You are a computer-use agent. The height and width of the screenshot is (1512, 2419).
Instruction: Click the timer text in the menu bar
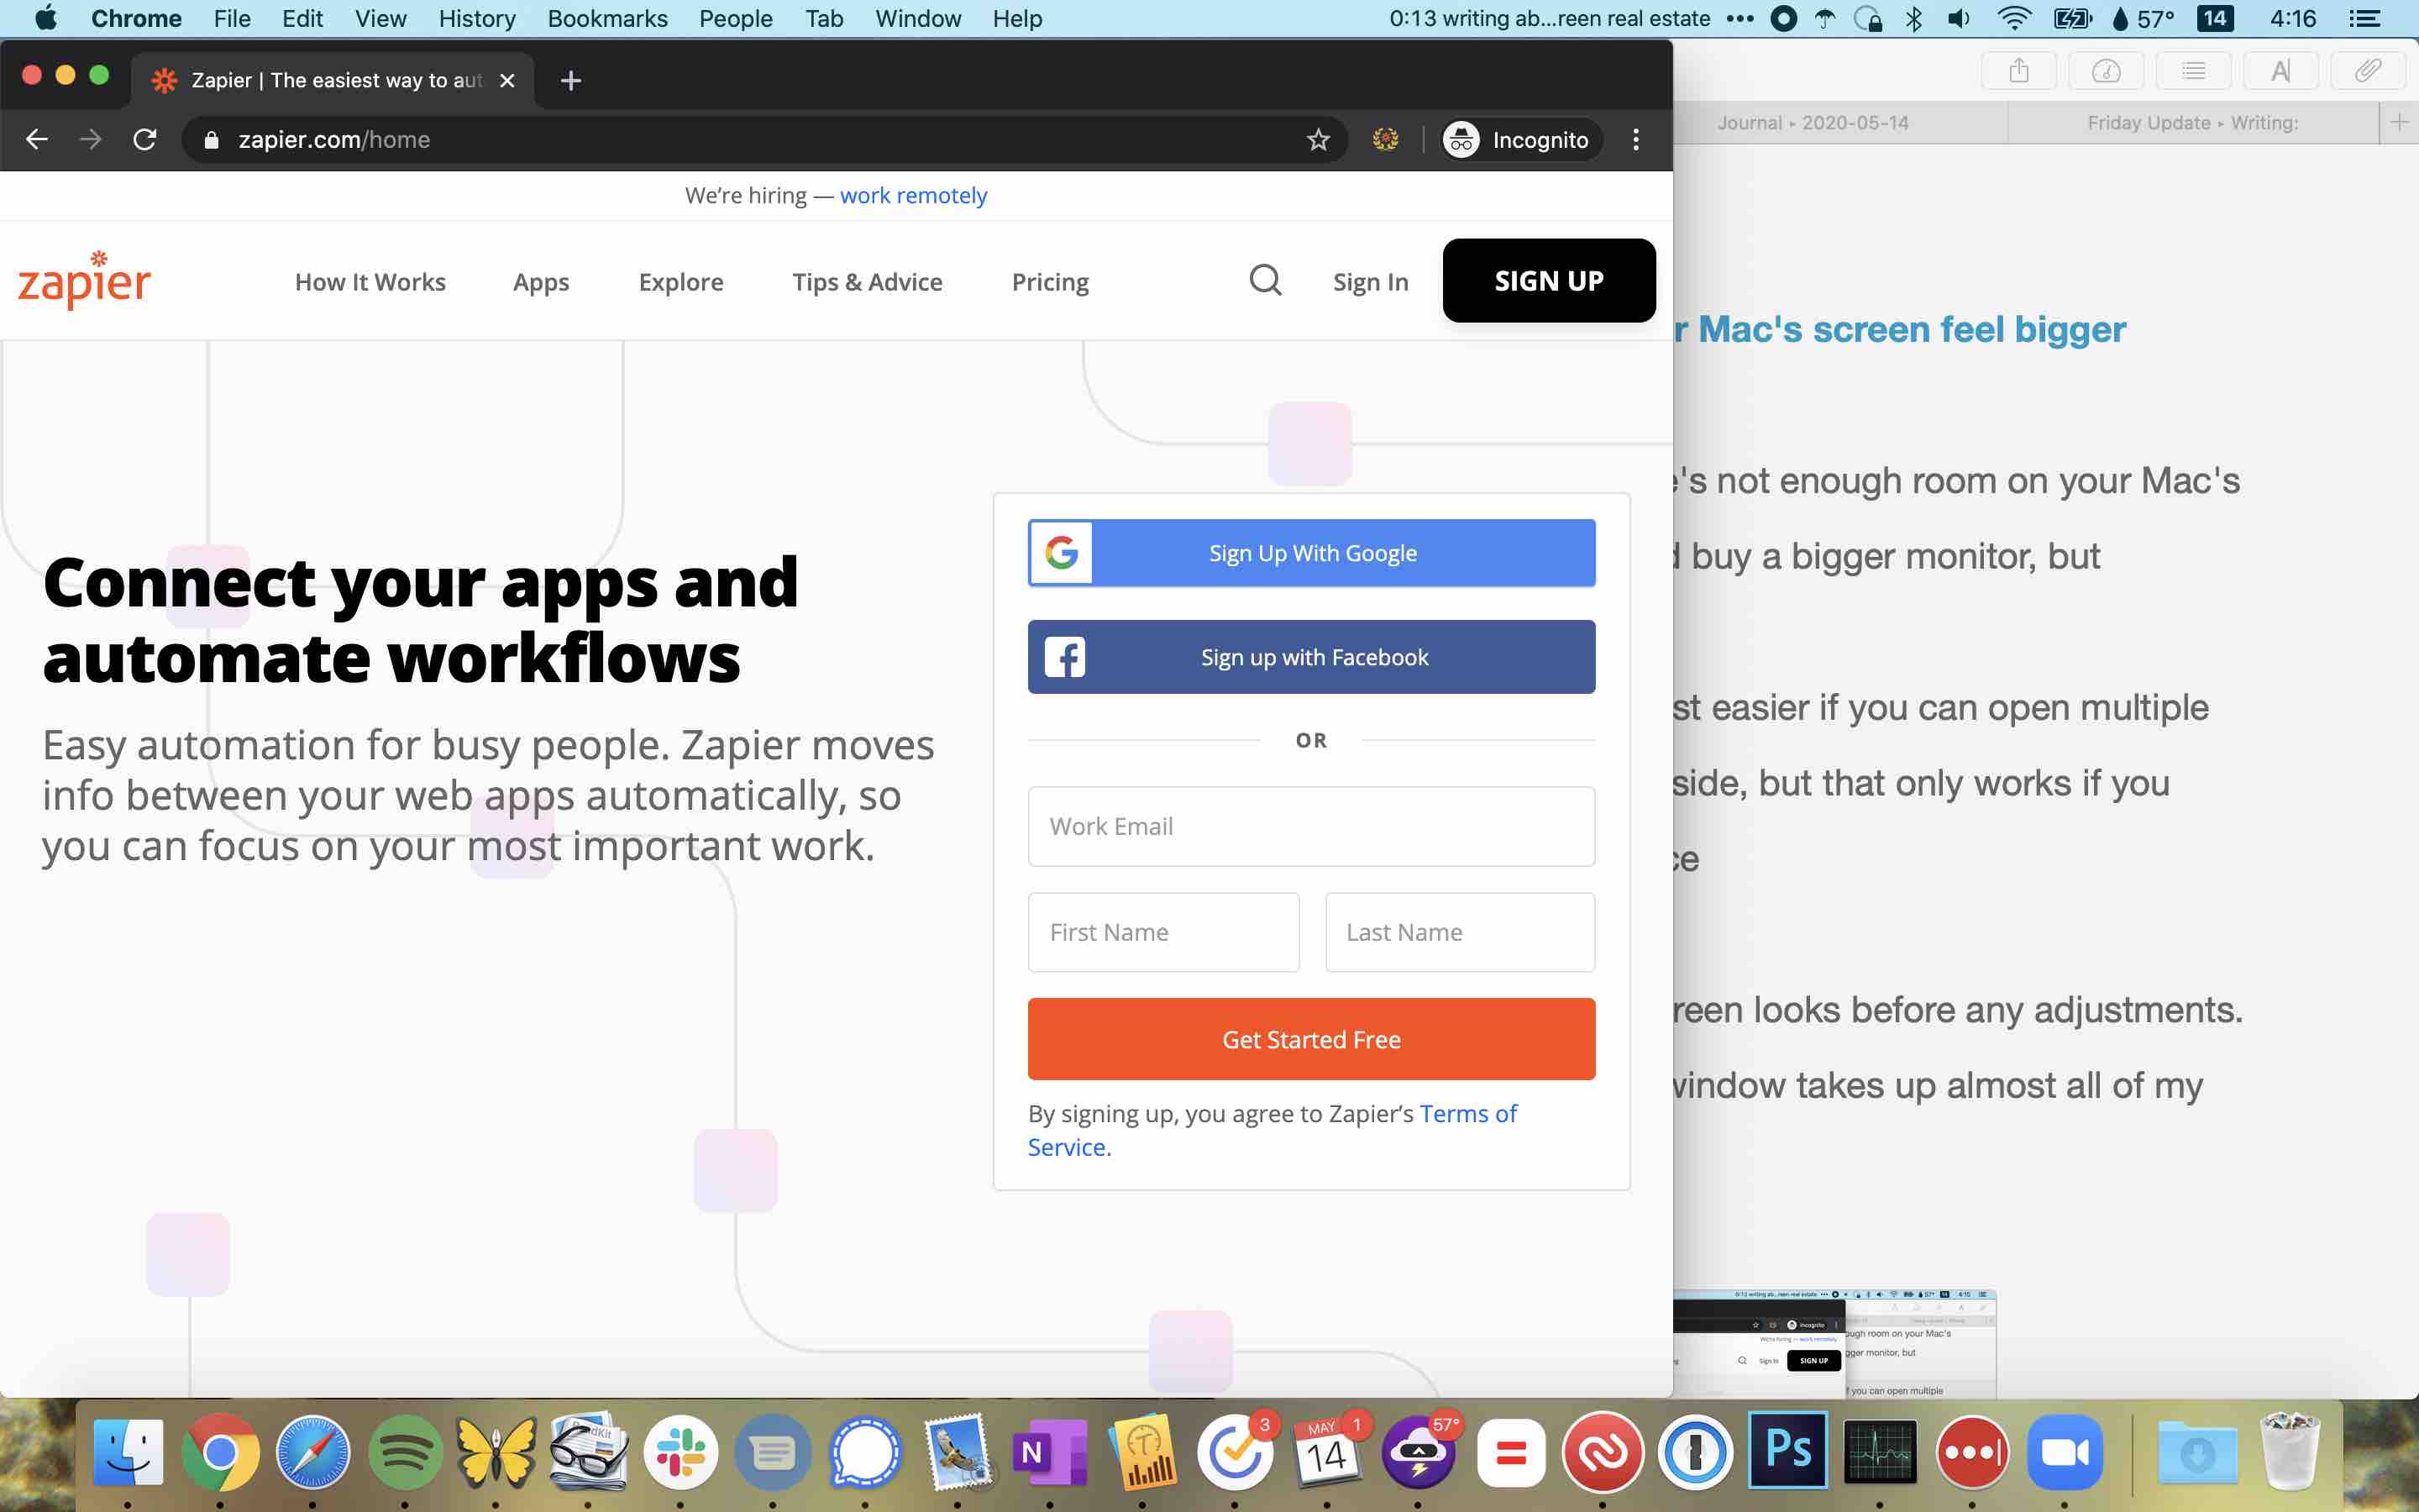point(1550,19)
